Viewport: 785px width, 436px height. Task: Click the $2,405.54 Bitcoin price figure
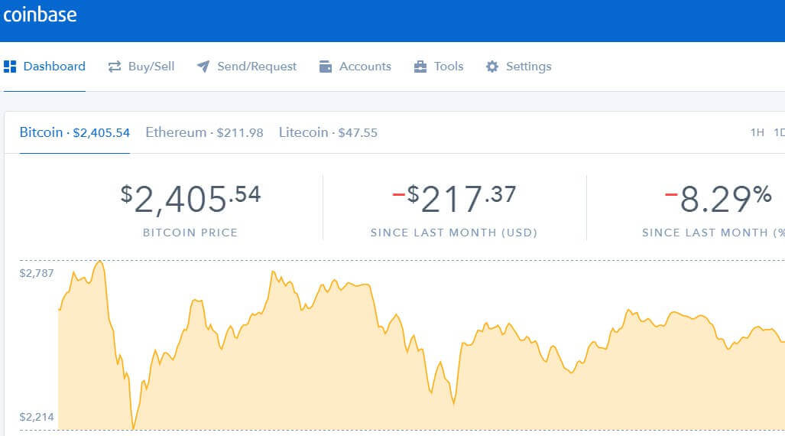[190, 200]
